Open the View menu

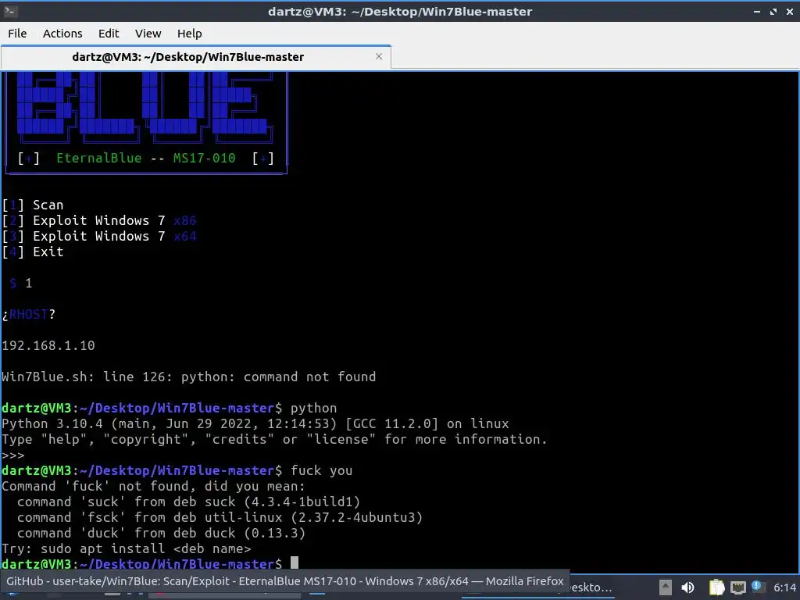coord(148,33)
